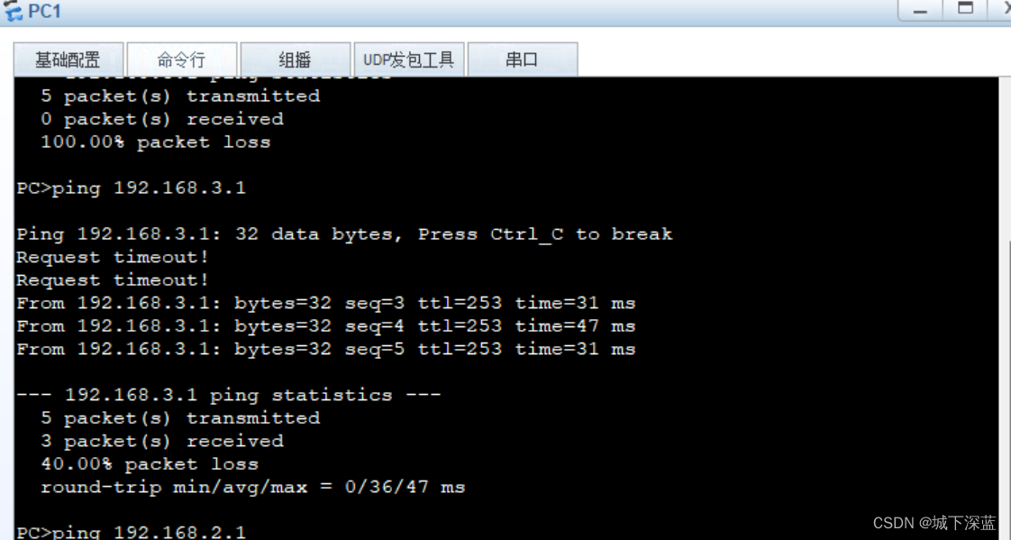Click the 192.168.3.1 ping statistics header
1011x540 pixels.
pos(228,395)
